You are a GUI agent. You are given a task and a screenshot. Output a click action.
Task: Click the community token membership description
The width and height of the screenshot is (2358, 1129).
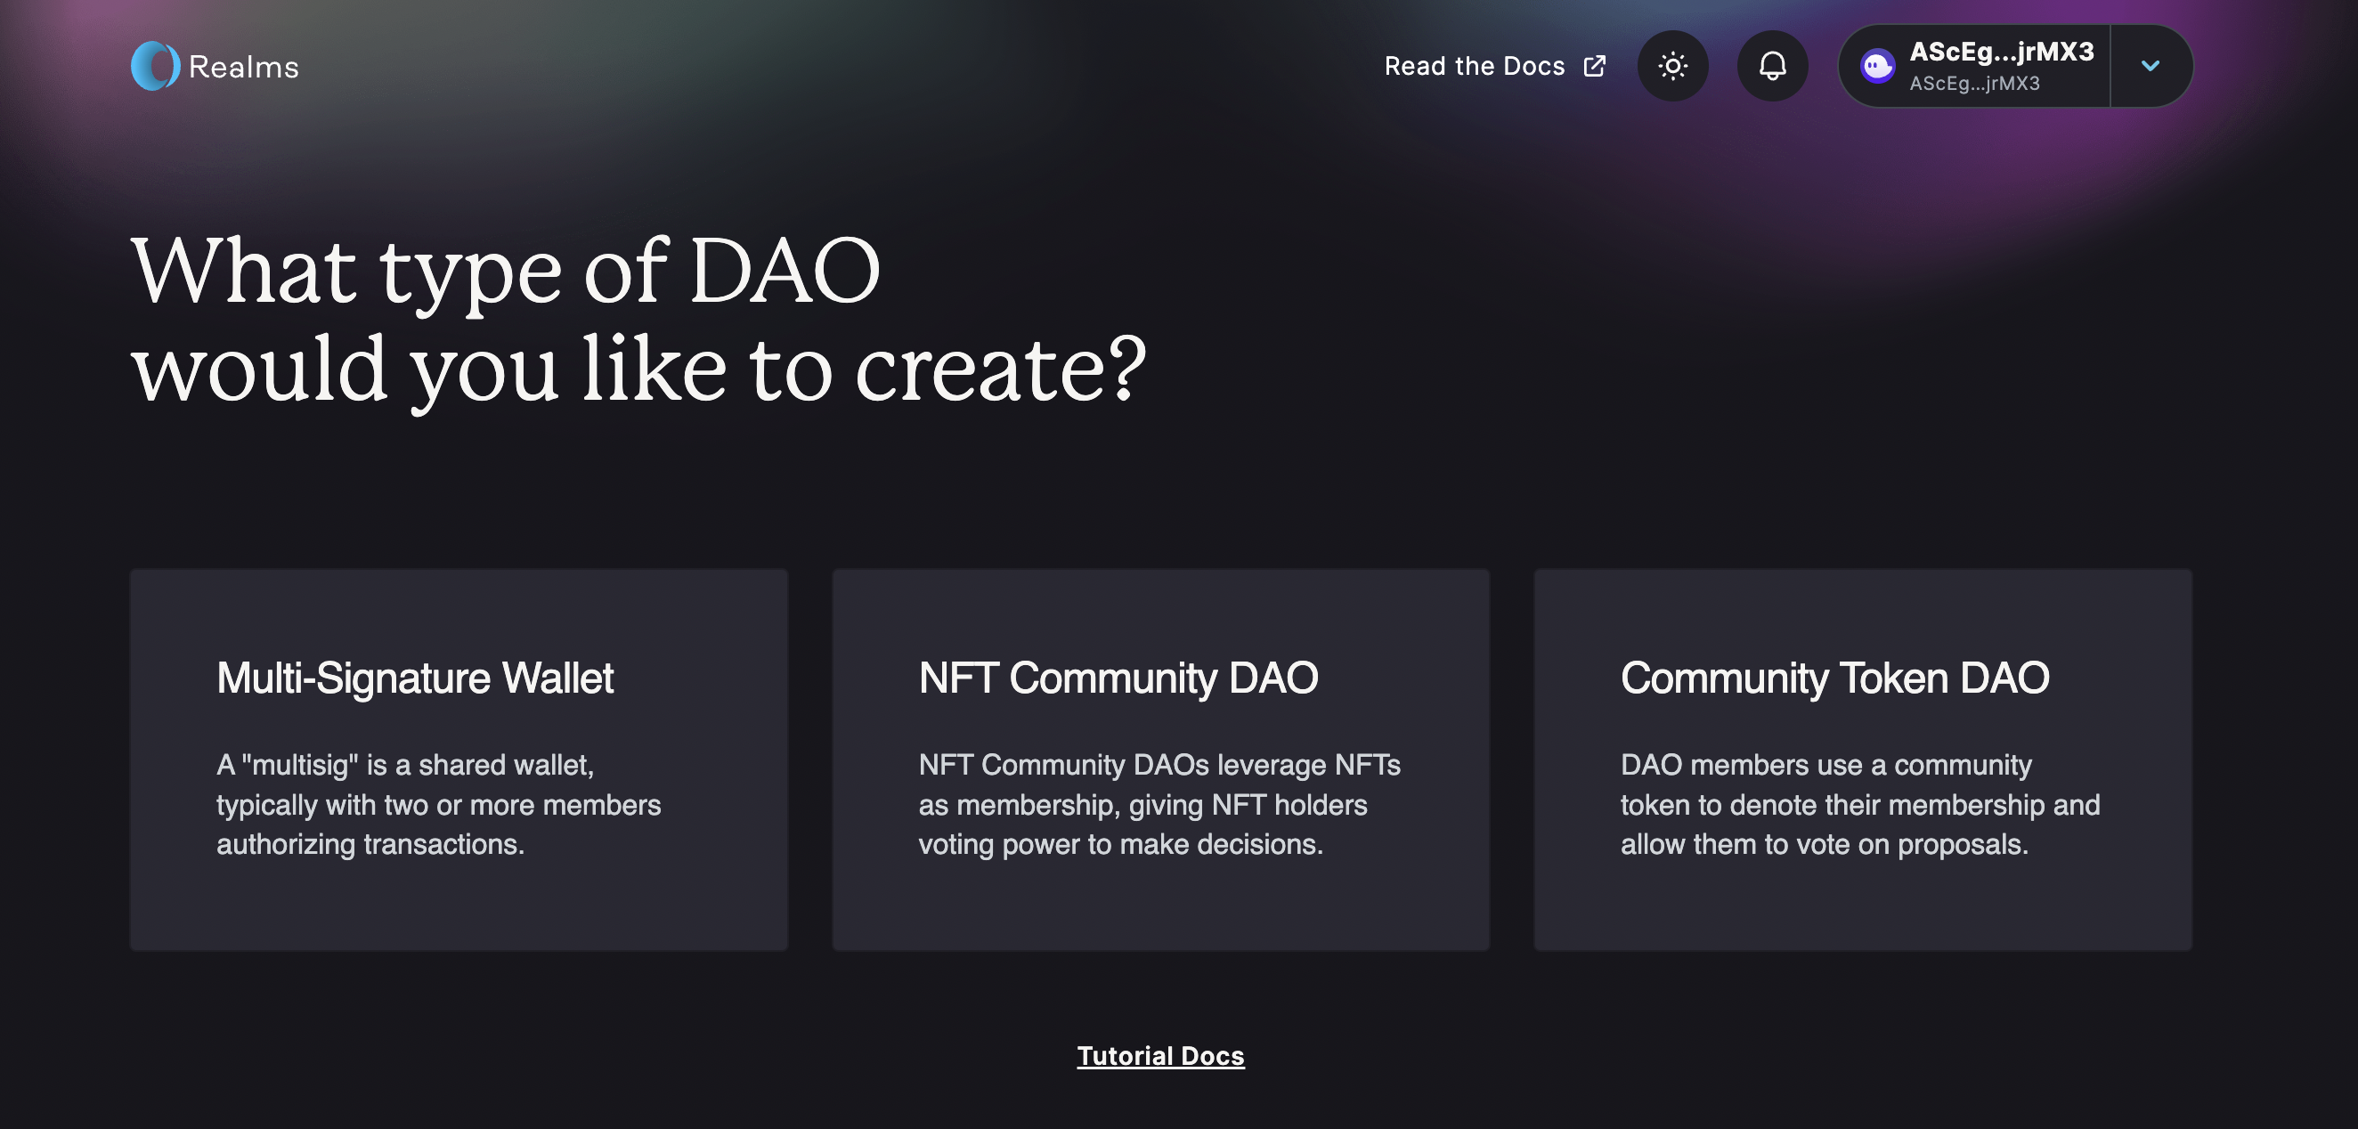point(1858,804)
